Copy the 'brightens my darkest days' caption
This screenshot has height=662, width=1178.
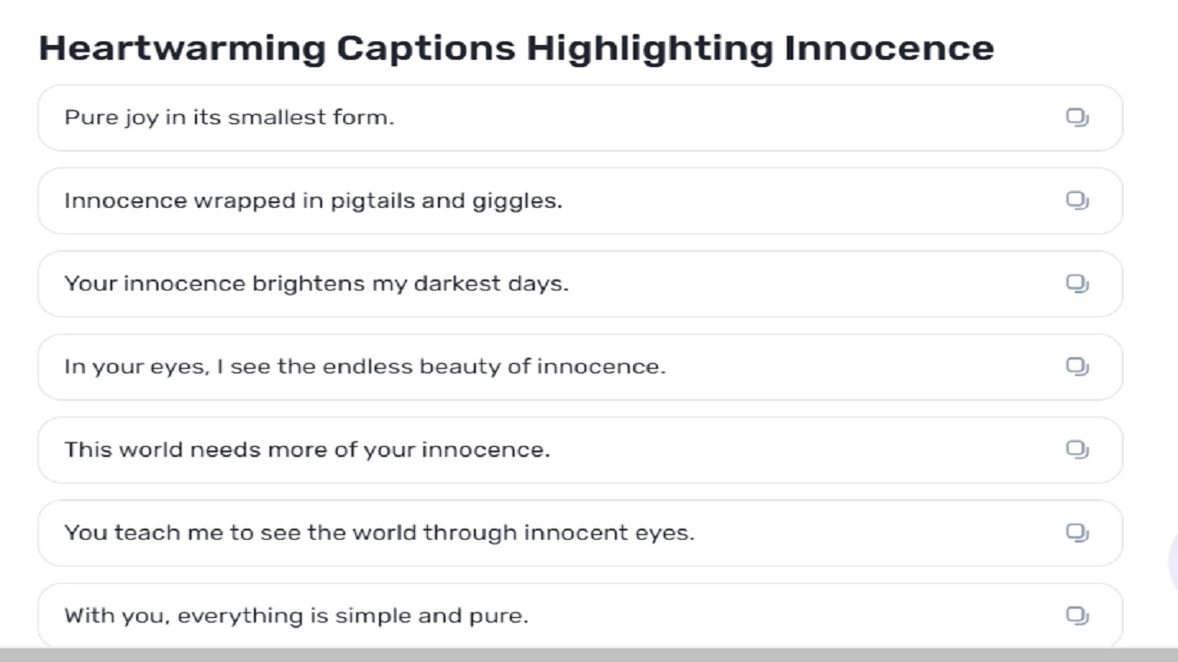(x=1077, y=283)
